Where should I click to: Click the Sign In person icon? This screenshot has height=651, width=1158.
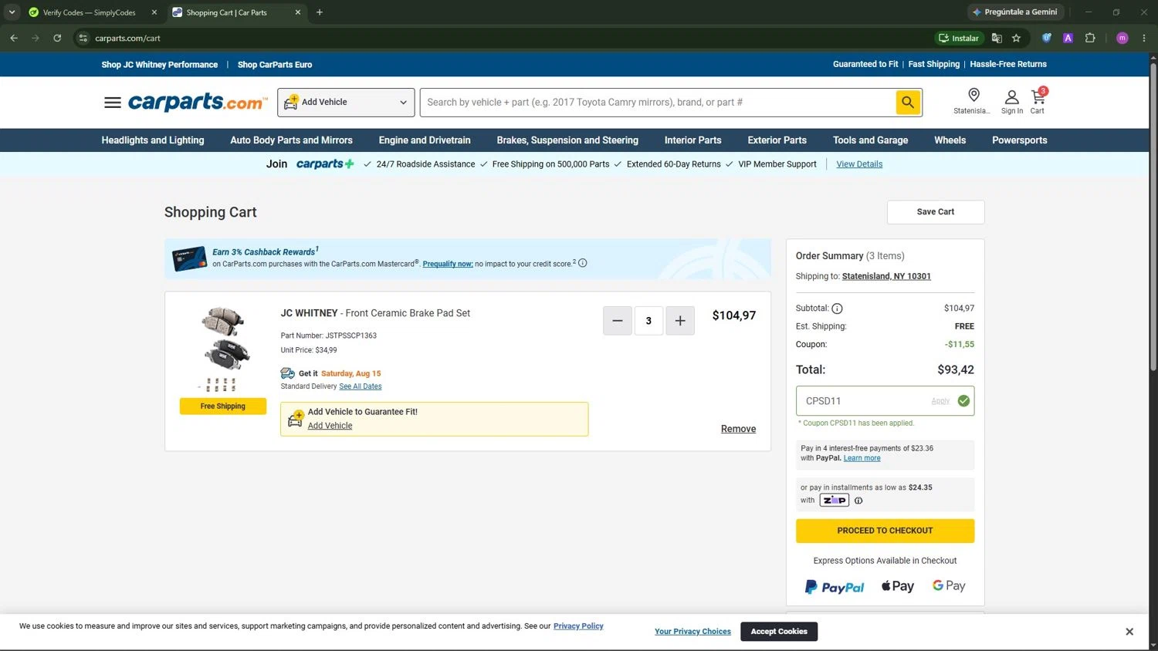pos(1011,96)
